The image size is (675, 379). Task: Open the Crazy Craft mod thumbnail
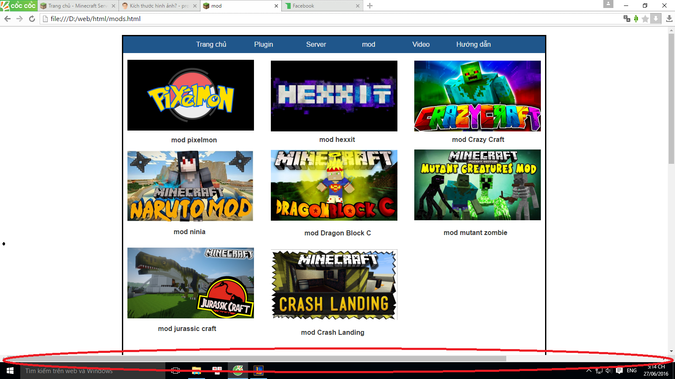pos(478,96)
